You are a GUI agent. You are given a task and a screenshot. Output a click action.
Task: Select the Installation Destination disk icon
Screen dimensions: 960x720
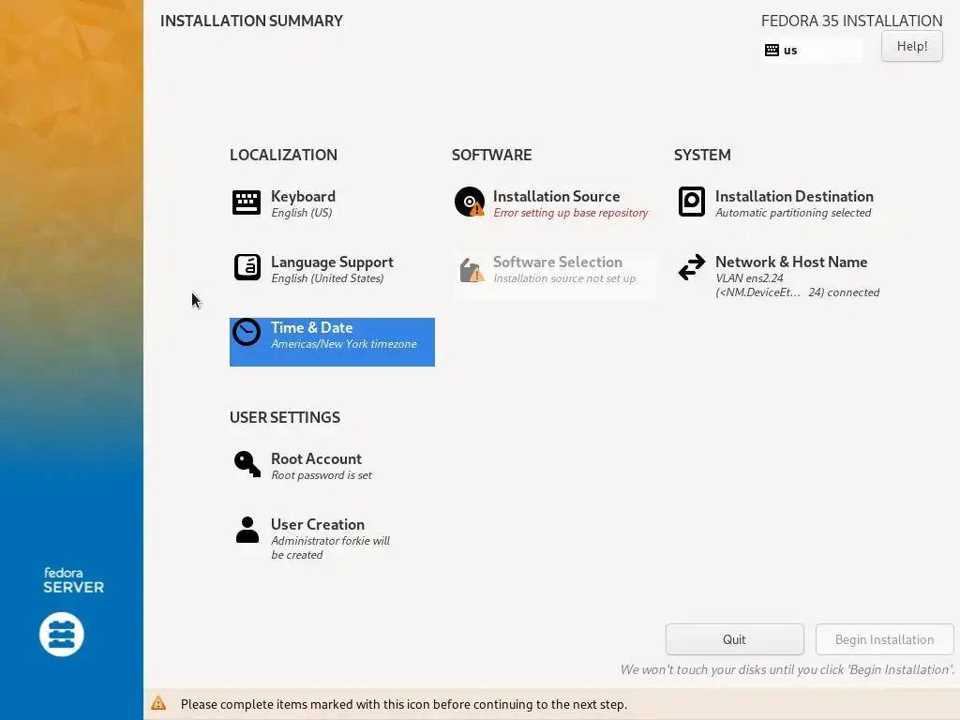click(x=692, y=202)
